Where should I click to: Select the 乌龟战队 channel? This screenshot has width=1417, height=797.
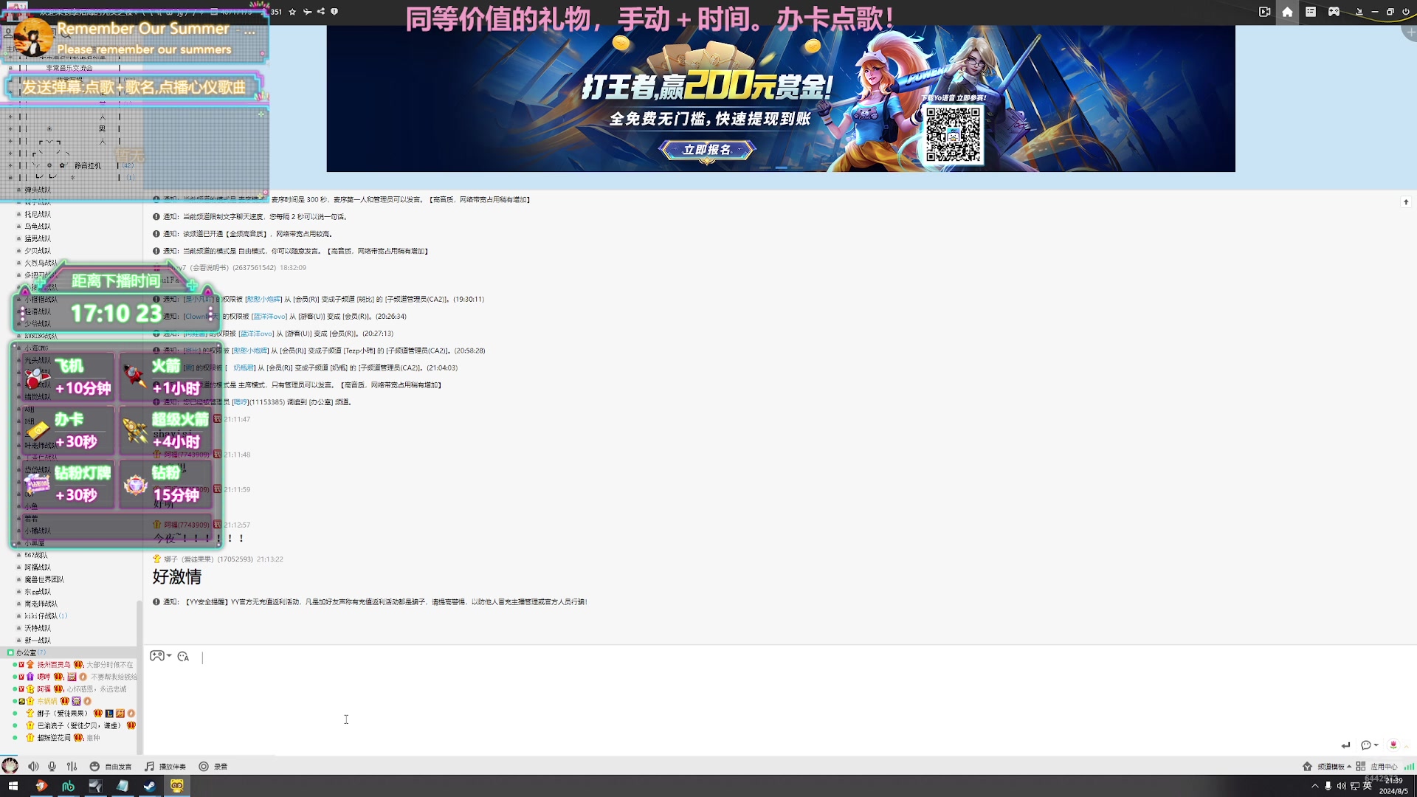38,227
